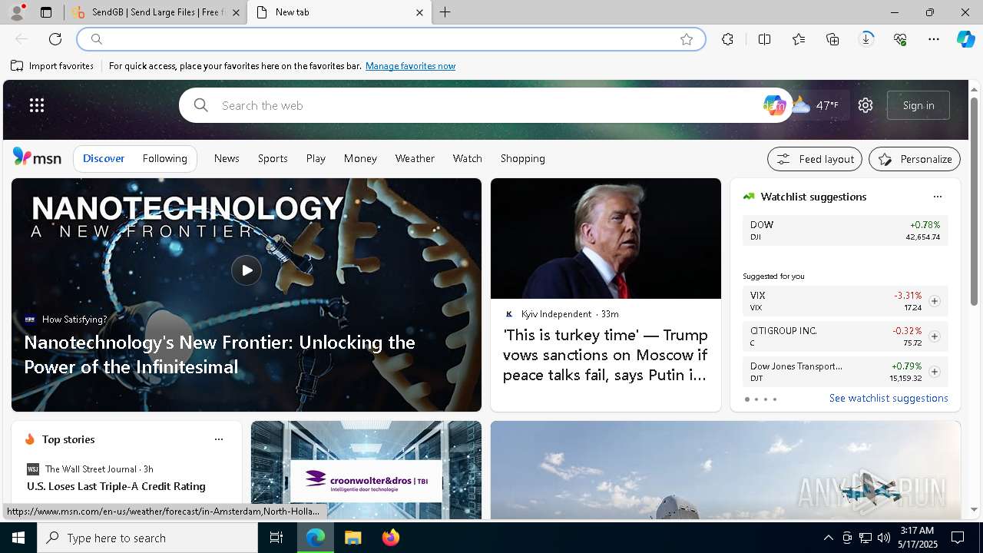
Task: Open the Extensions puzzle icon
Action: pos(727,39)
